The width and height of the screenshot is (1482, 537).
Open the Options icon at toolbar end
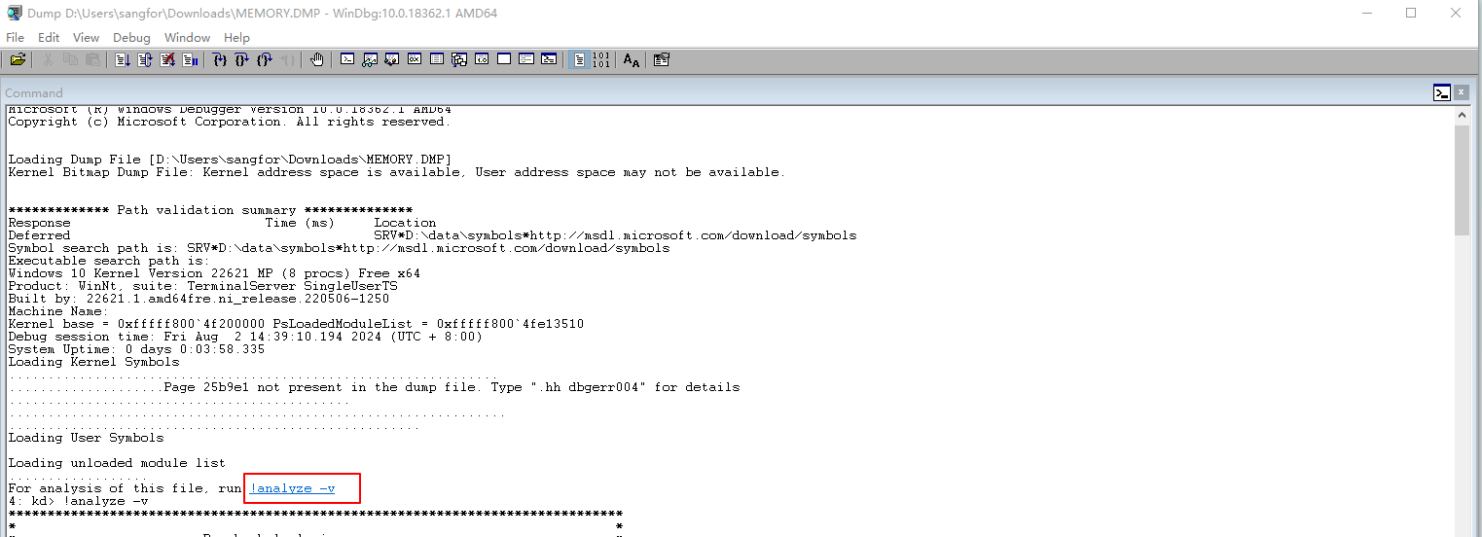click(x=662, y=60)
